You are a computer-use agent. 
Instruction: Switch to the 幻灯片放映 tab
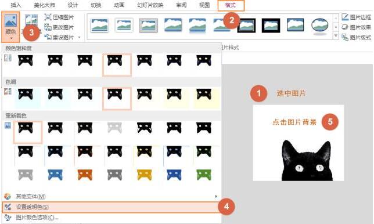coord(150,5)
